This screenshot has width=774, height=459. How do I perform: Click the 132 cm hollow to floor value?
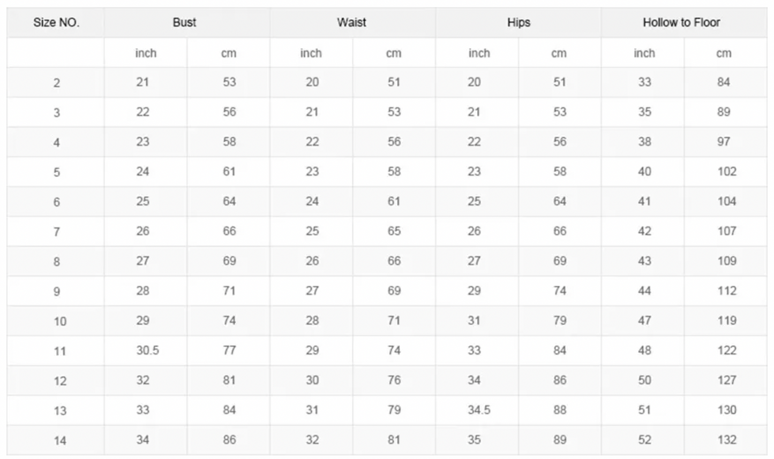coord(727,440)
